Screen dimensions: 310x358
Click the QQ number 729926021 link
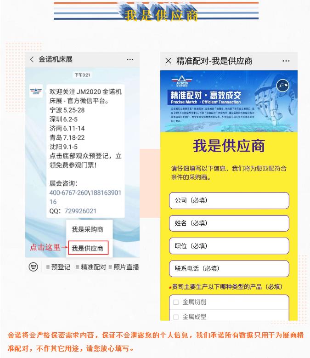pos(80,211)
